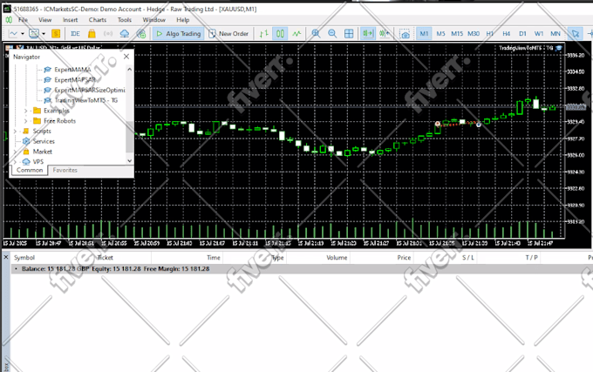Switch chart to candlesticks style
The width and height of the screenshot is (593, 372).
click(x=280, y=34)
